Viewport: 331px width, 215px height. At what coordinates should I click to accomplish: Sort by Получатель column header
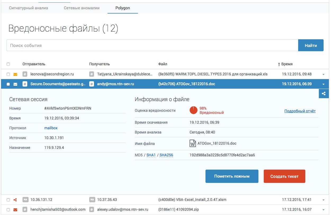pos(99,64)
